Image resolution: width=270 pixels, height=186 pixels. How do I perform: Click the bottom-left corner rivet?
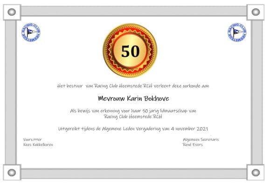click(12, 173)
